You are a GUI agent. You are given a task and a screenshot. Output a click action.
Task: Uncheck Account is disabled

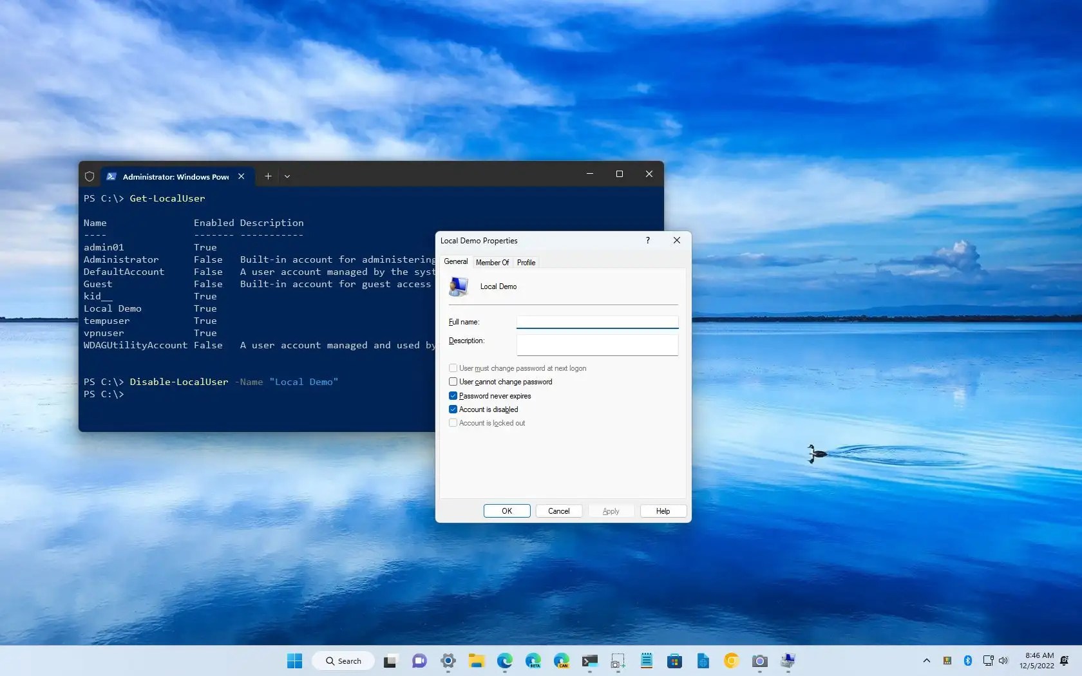point(453,409)
